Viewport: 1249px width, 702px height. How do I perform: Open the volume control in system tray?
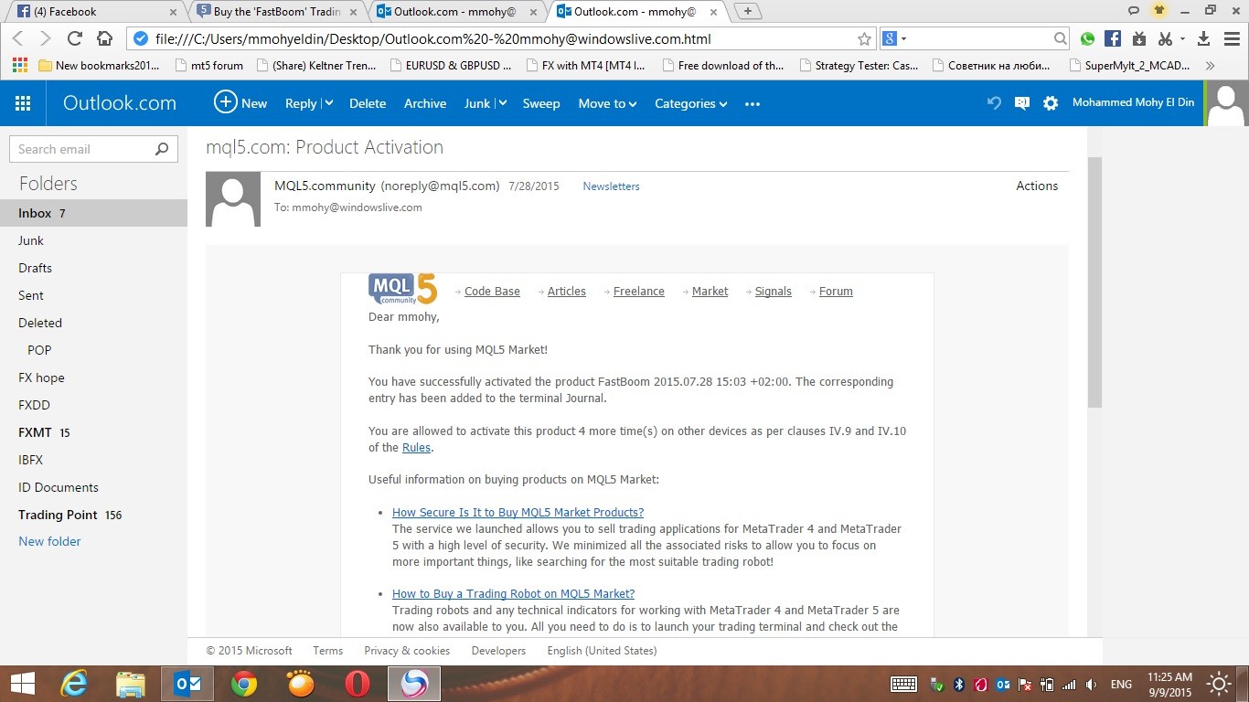pyautogui.click(x=1091, y=684)
